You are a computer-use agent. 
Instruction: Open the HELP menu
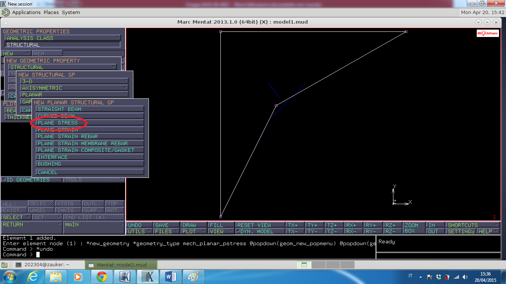[x=488, y=231]
